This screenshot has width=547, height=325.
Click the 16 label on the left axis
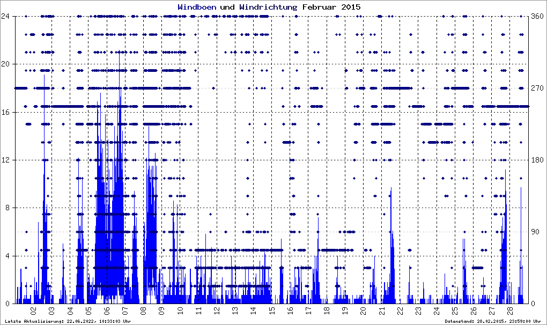tap(9, 112)
